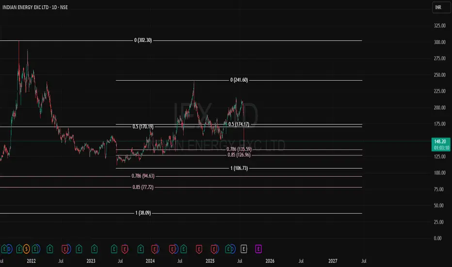Click the 2025 label on time axis
The image size is (452, 267).
point(210,261)
